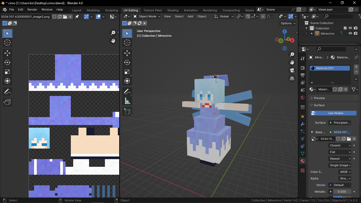Open the Render menu
361x203 pixels.
(x=32, y=10)
